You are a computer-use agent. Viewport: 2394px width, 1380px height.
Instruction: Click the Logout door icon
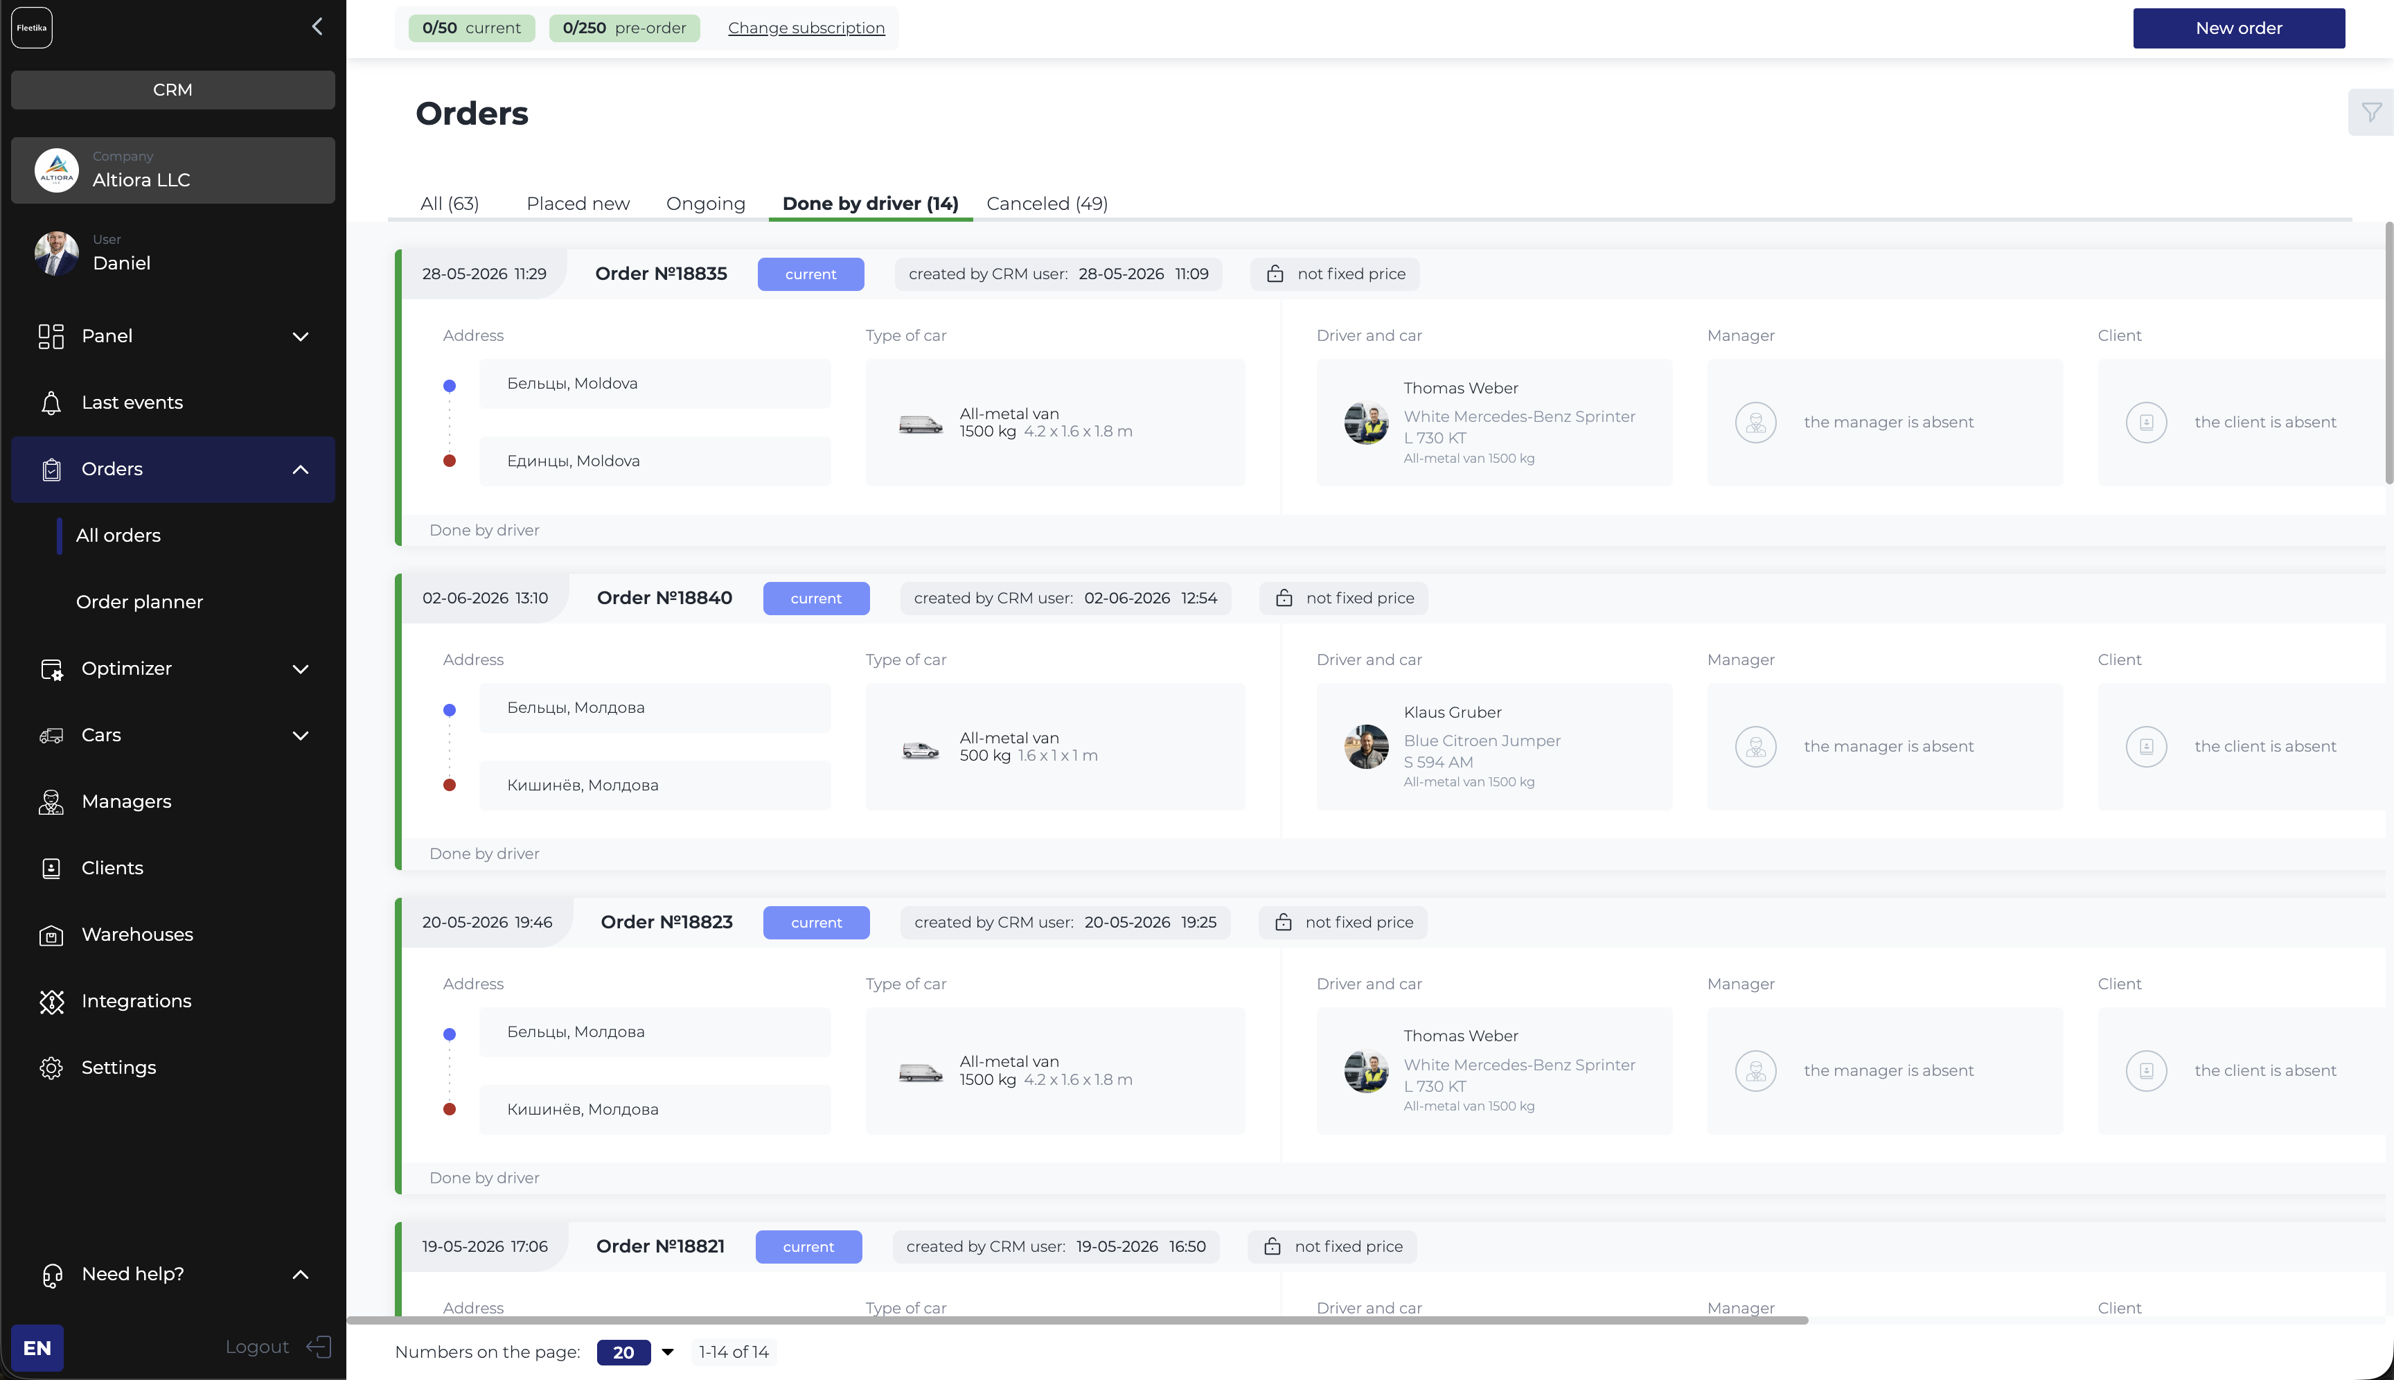click(x=319, y=1347)
